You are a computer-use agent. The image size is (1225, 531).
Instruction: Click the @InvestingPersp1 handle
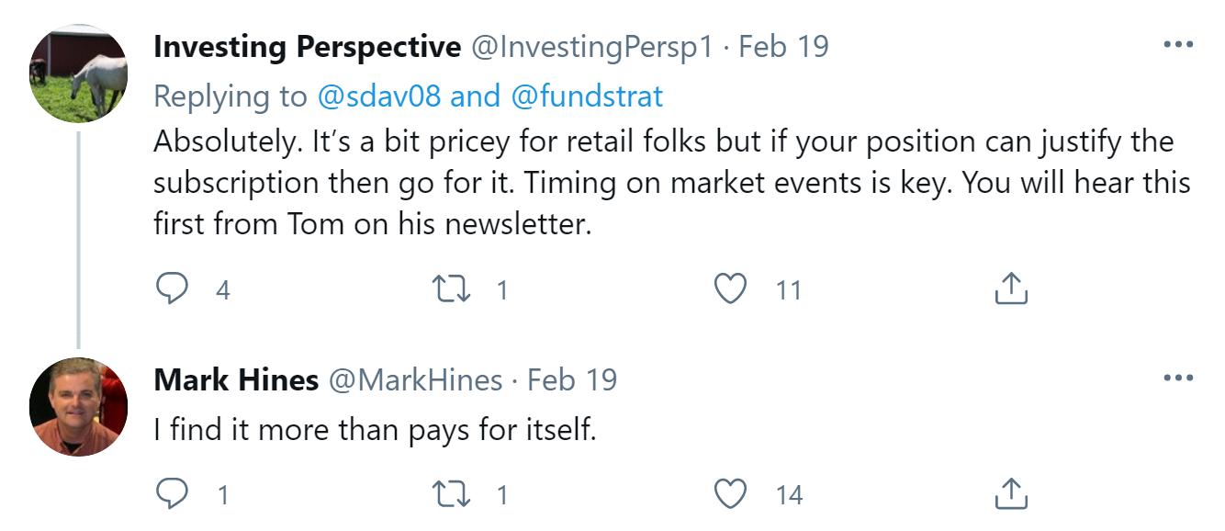(591, 46)
